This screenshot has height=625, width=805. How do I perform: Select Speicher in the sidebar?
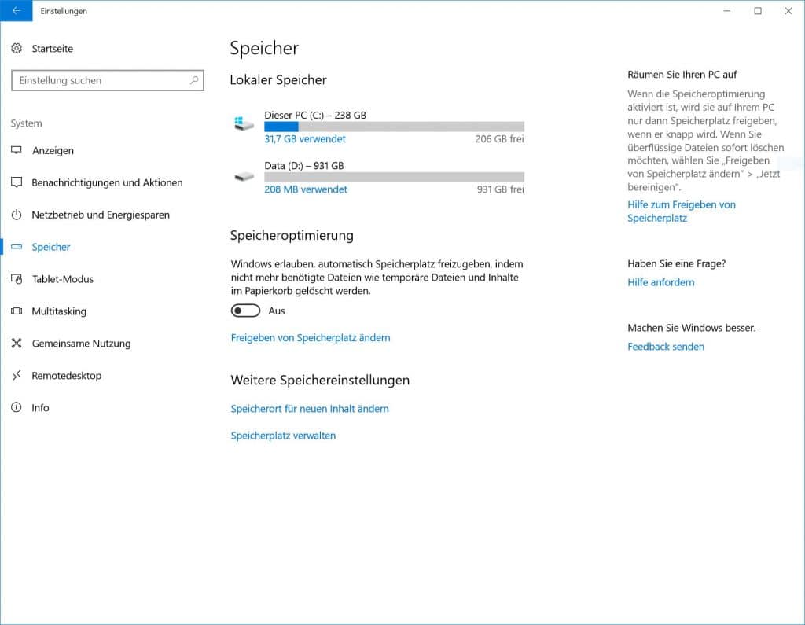tap(51, 247)
